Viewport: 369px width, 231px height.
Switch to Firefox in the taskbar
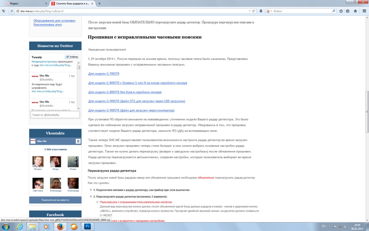click(x=60, y=226)
